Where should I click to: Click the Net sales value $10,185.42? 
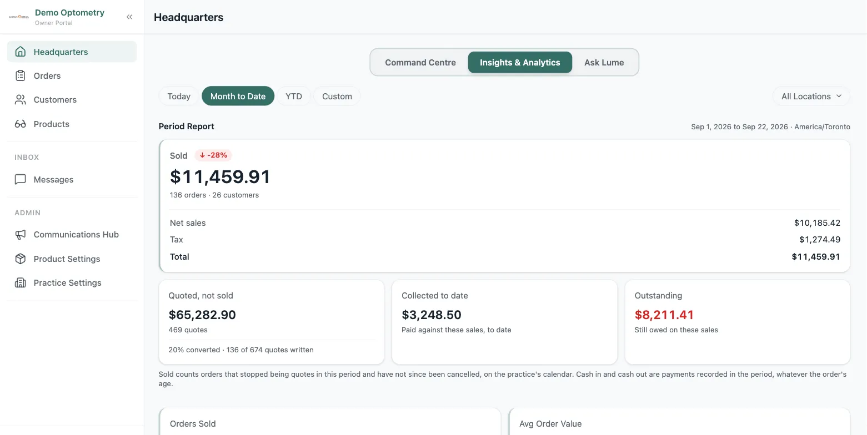coord(817,223)
